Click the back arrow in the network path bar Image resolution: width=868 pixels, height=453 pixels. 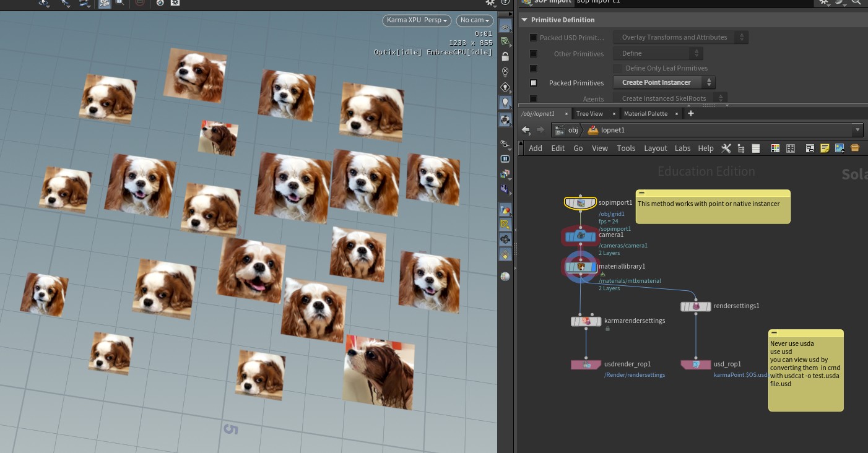[x=526, y=130]
